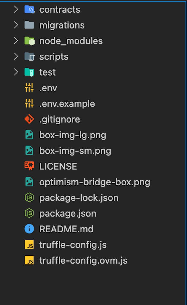The width and height of the screenshot is (187, 305).
Task: Open the optimism-bridge-box.png image
Action: tap(95, 182)
